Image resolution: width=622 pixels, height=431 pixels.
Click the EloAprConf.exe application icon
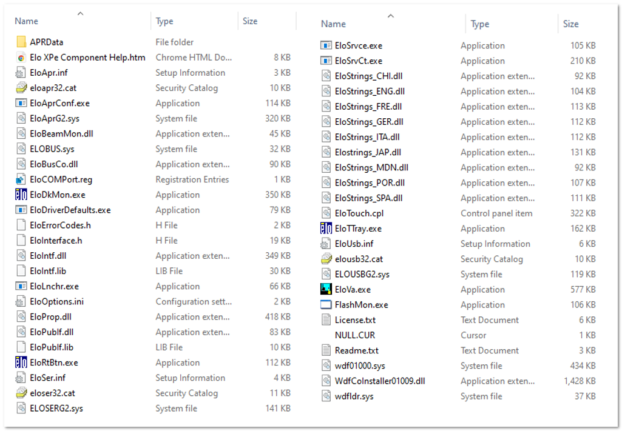pos(21,104)
